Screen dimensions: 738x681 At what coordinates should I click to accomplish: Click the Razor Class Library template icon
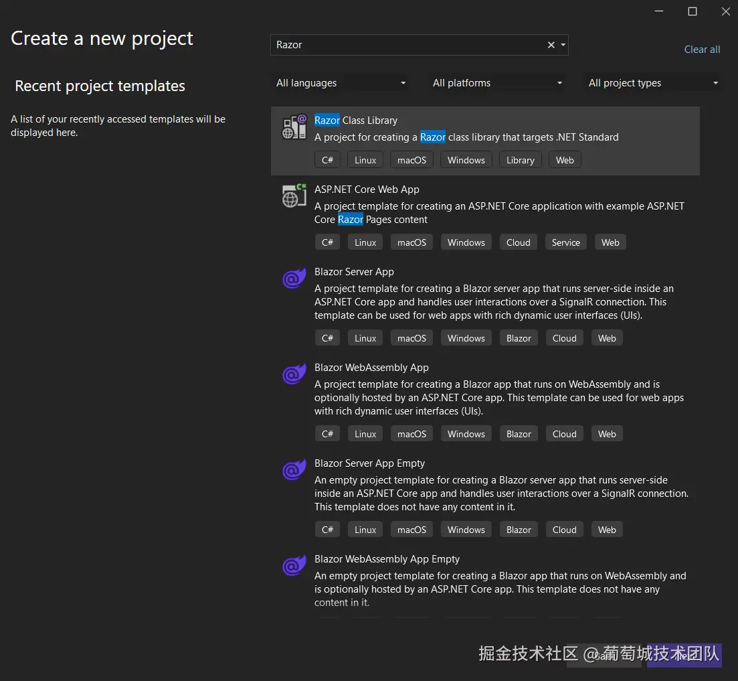294,127
